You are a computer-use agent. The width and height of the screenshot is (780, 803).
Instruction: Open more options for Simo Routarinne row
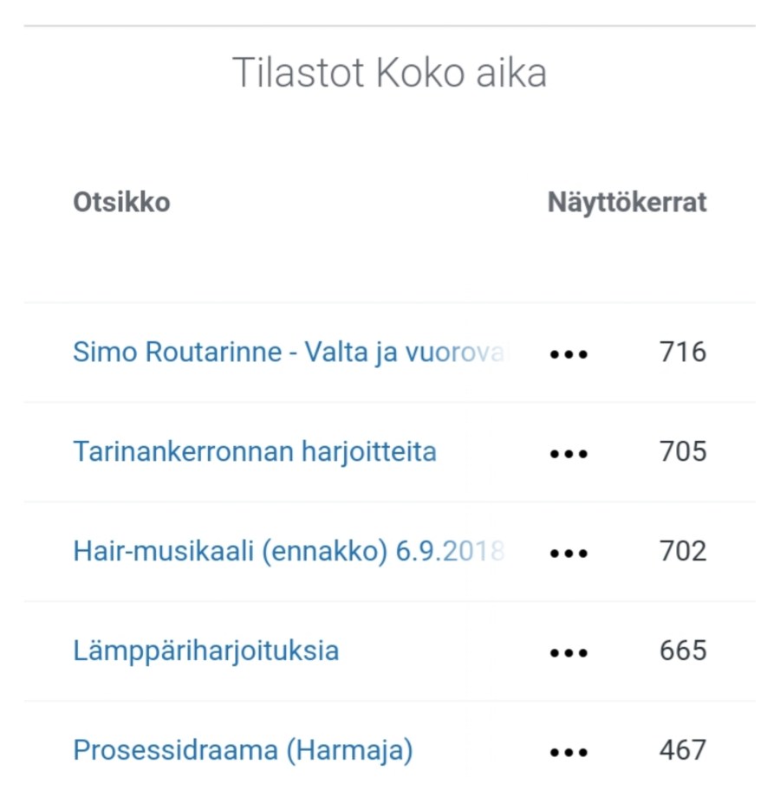coord(569,354)
